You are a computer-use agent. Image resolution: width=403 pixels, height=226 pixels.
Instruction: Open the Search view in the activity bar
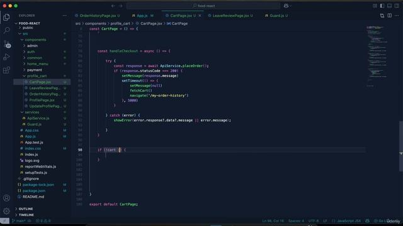pos(6,31)
